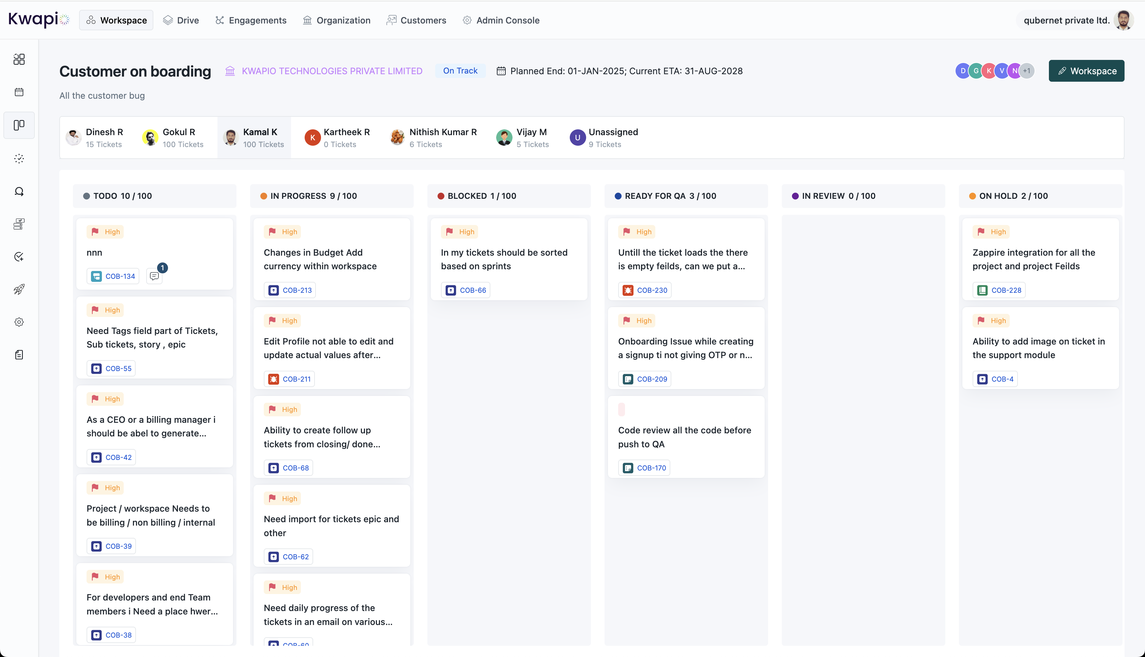Image resolution: width=1145 pixels, height=657 pixels.
Task: Click the red bug icon on COB-211
Action: point(274,379)
